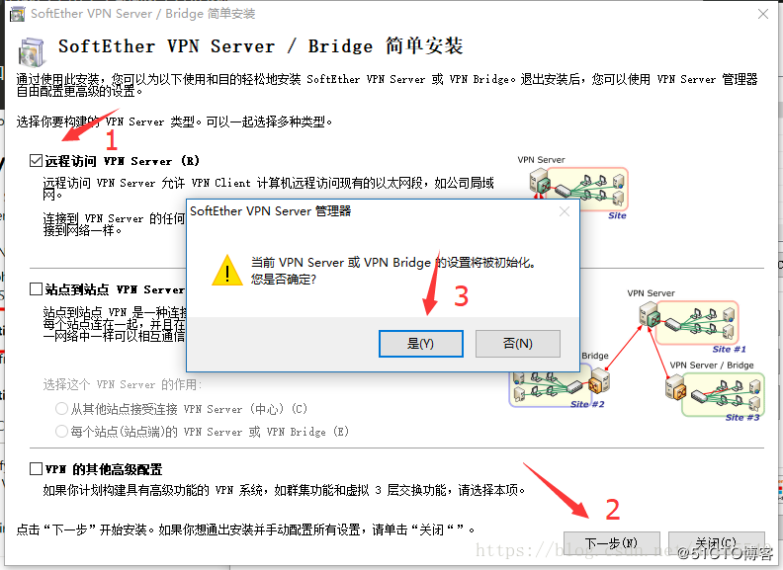Toggle 远程访问 VPN Server checkbox
Screen dimensions: 783x570
(x=36, y=161)
